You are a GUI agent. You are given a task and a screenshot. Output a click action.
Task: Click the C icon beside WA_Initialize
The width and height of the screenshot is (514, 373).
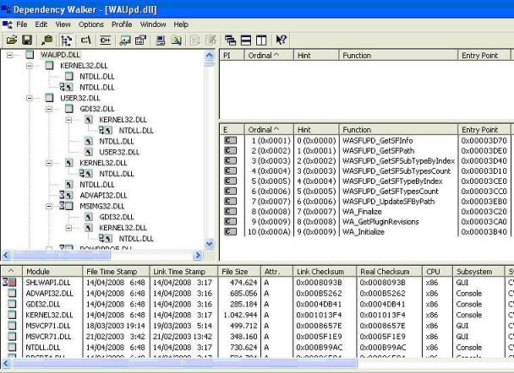click(x=231, y=232)
